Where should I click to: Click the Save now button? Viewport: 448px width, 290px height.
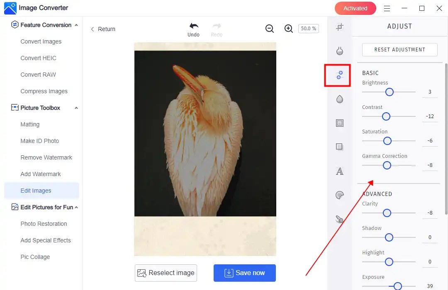(x=244, y=273)
